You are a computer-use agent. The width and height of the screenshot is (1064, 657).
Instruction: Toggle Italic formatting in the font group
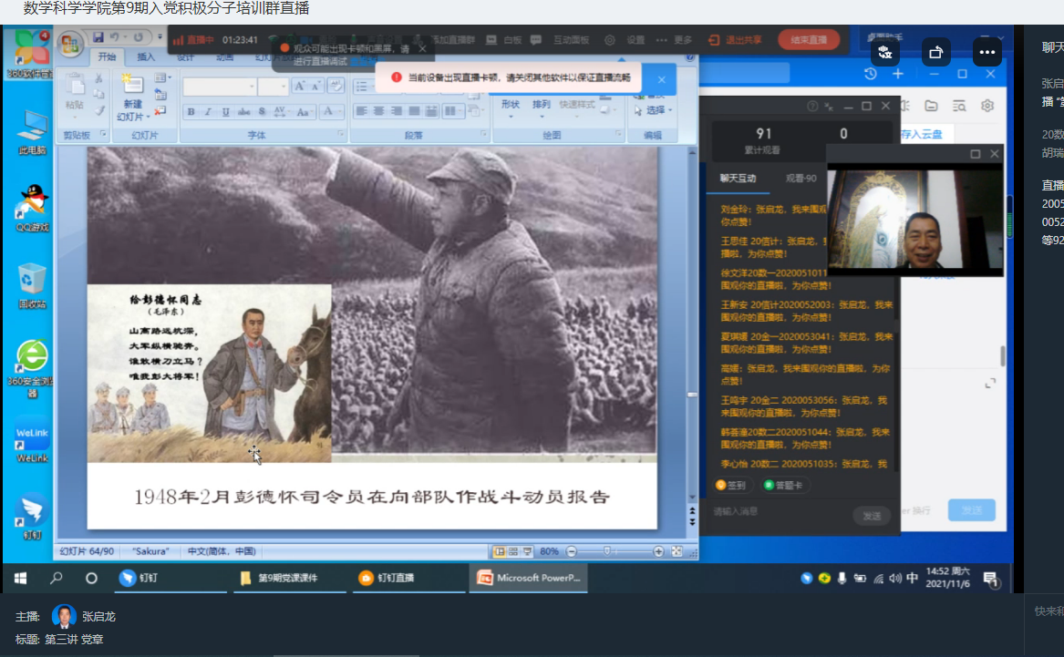(x=208, y=112)
